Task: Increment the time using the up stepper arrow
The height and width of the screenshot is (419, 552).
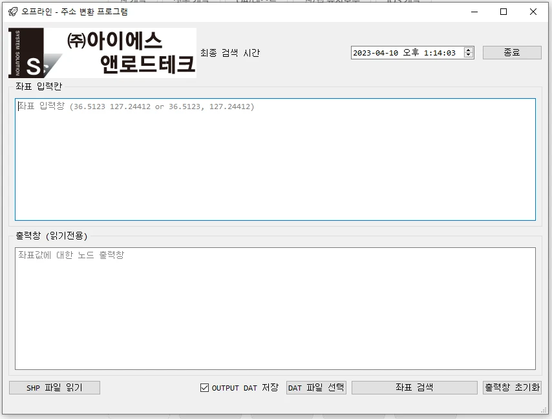Action: click(469, 50)
